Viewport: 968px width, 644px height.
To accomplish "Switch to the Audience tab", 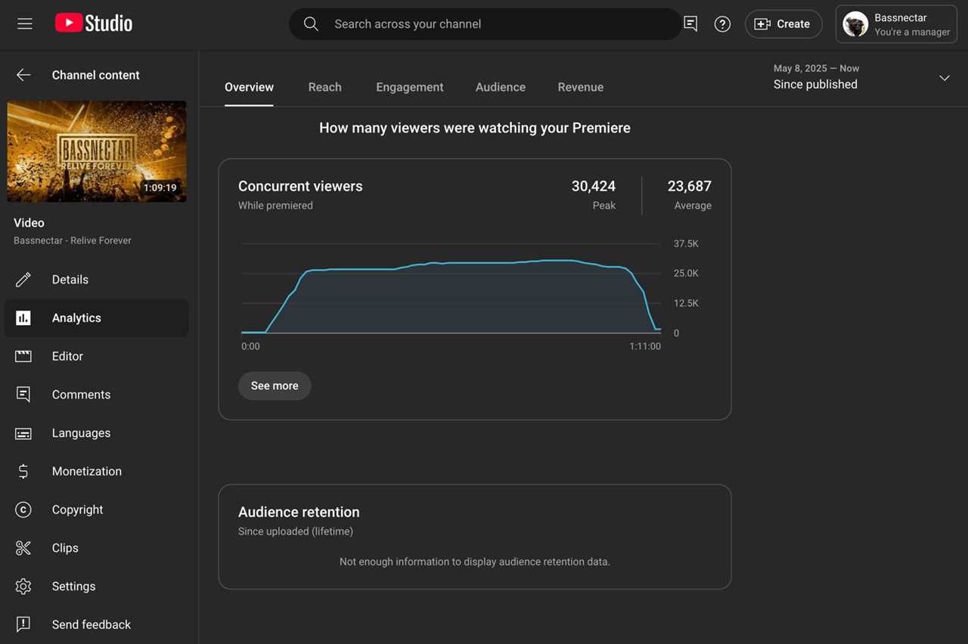I will 501,87.
